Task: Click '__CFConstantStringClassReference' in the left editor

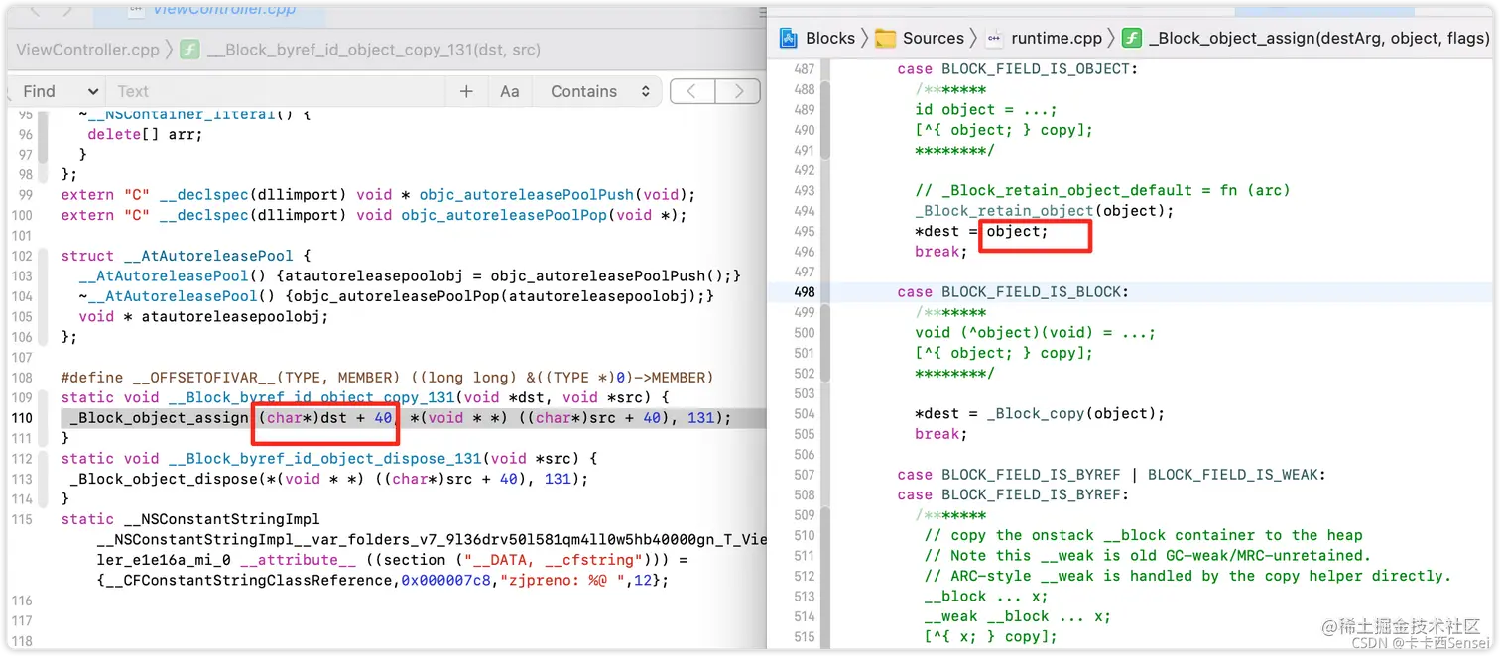Action: pos(249,580)
